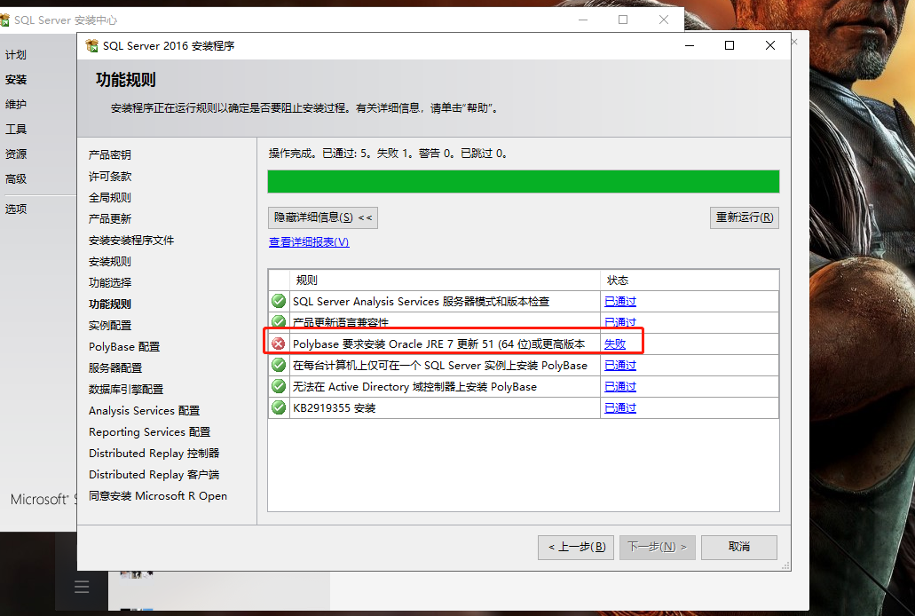This screenshot has height=616, width=915.
Task: Click Reporting Services 配置 step
Action: pos(149,432)
